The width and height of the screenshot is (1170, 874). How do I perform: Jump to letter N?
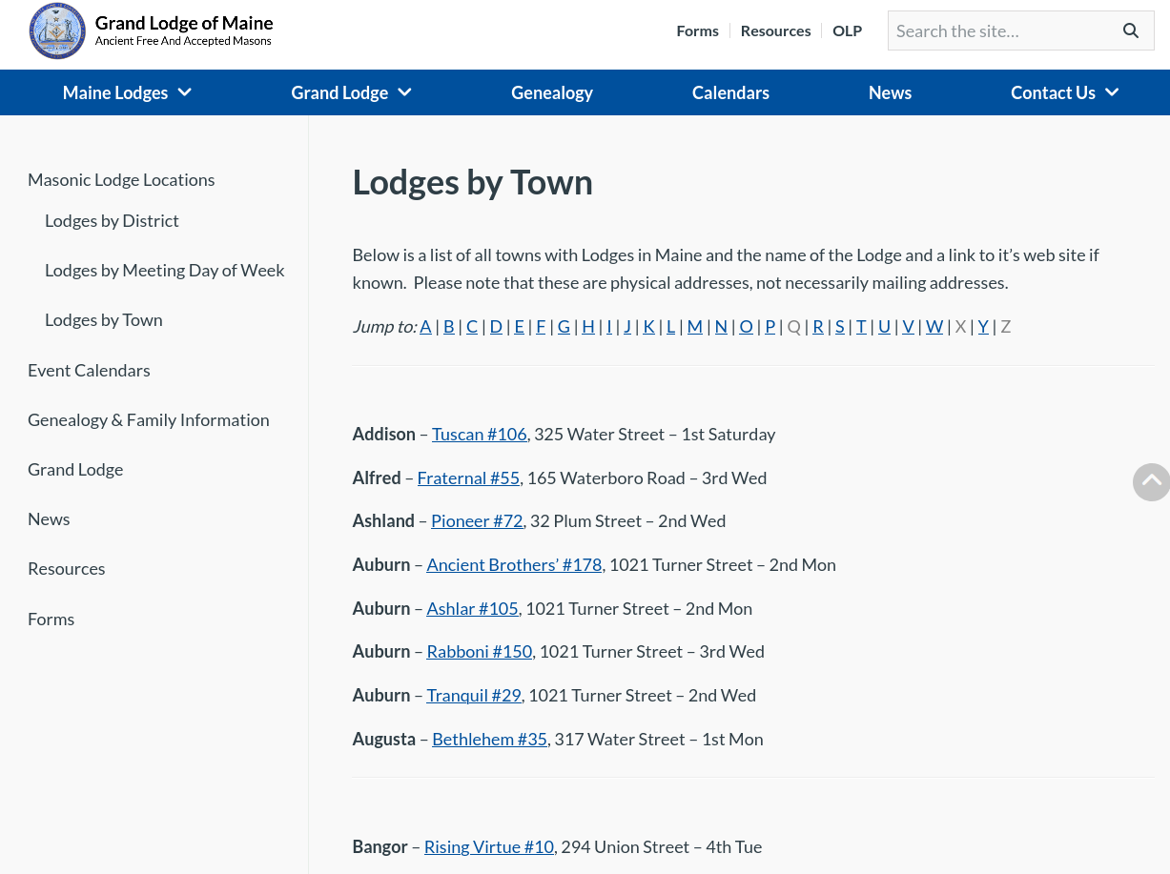[721, 326]
